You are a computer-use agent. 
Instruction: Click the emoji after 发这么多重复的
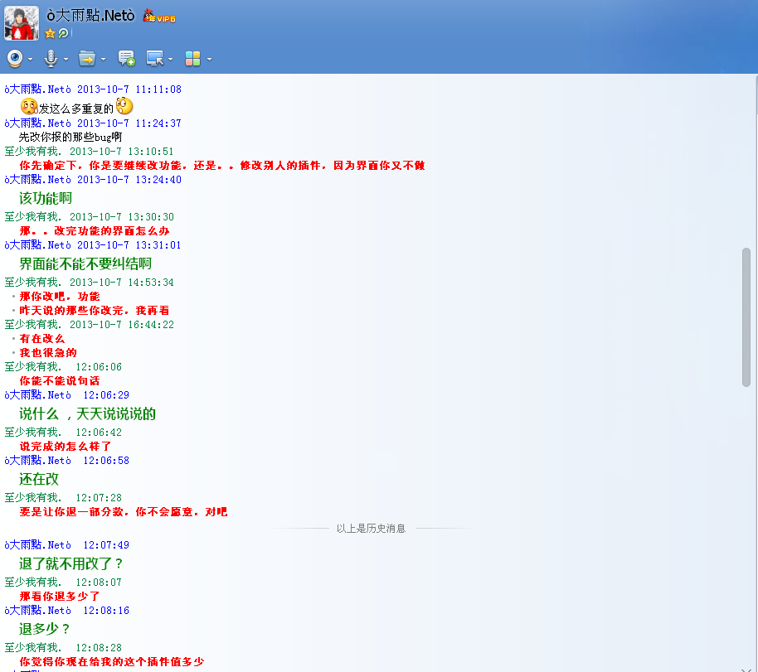tap(124, 105)
